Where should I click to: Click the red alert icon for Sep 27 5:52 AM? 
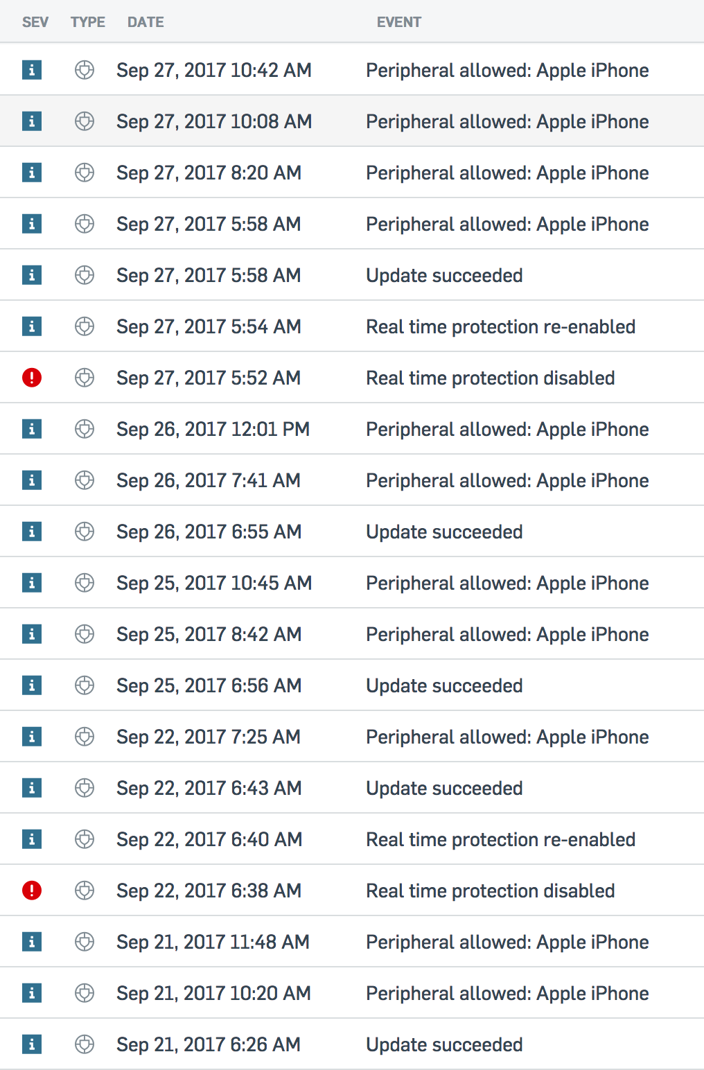[x=32, y=378]
